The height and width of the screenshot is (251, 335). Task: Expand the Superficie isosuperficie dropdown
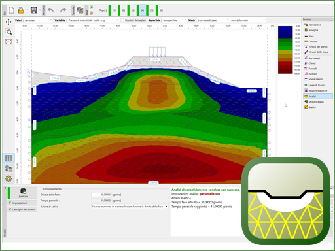click(x=175, y=20)
